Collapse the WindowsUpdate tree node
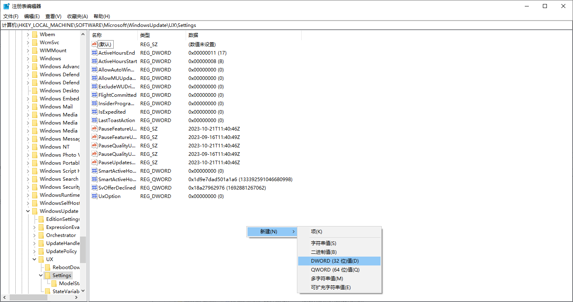Screen dimensions: 573x302 click(28, 211)
